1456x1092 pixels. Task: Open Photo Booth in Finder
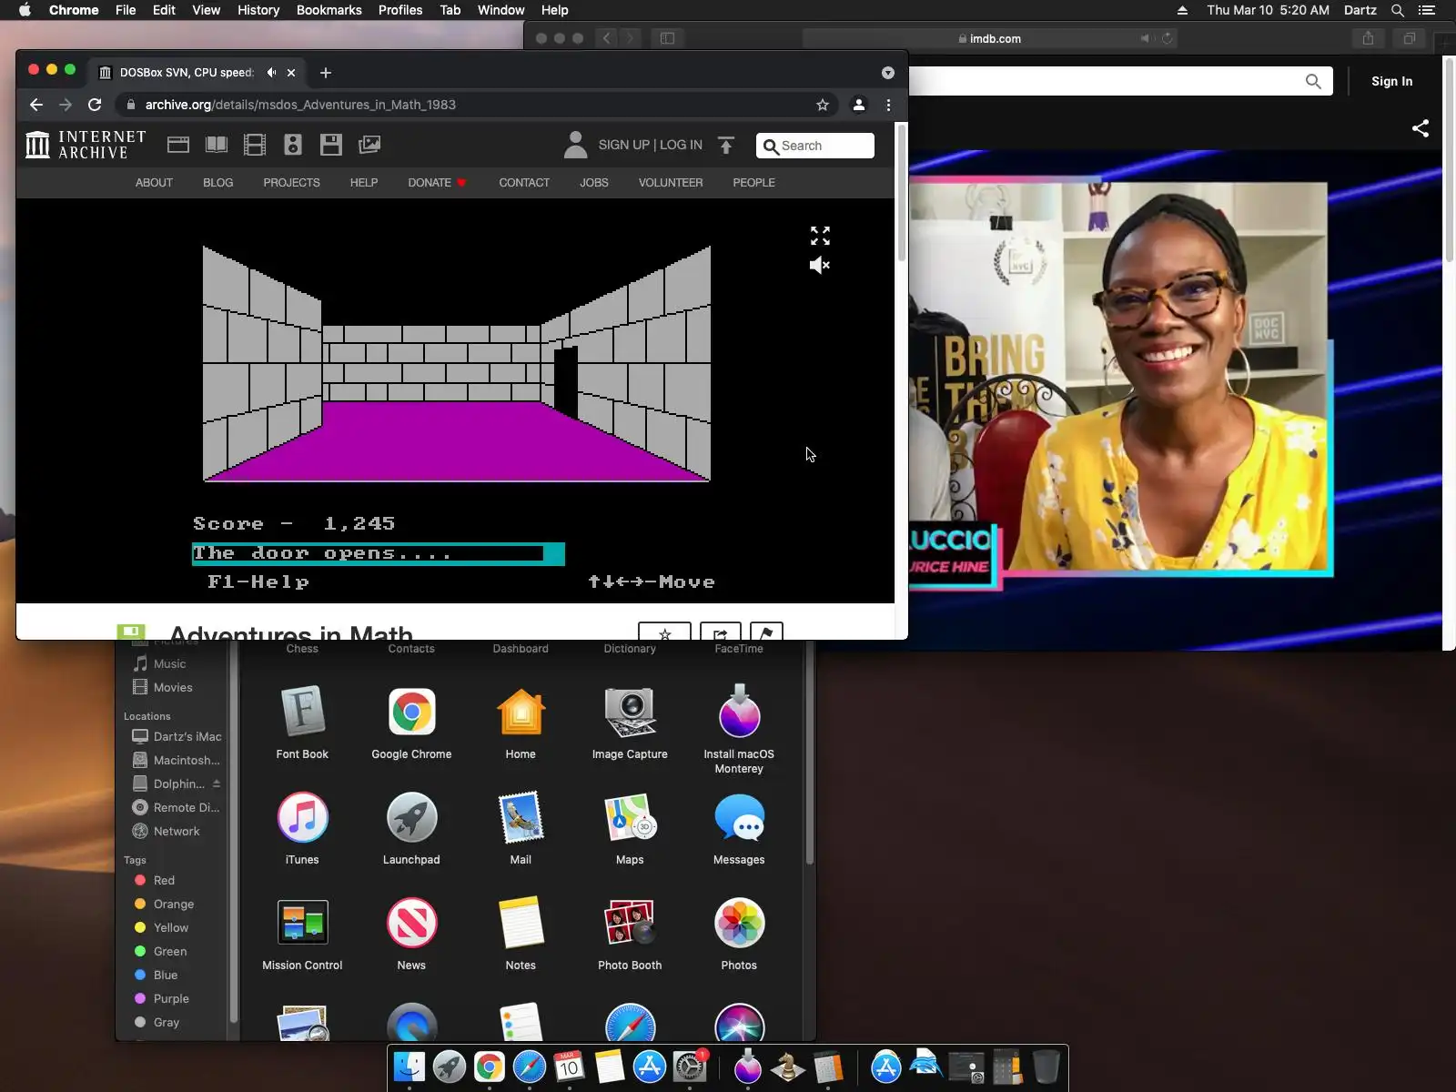[630, 934]
